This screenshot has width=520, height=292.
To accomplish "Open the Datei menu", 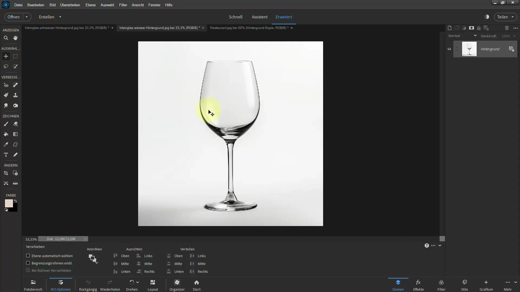I will point(18,5).
